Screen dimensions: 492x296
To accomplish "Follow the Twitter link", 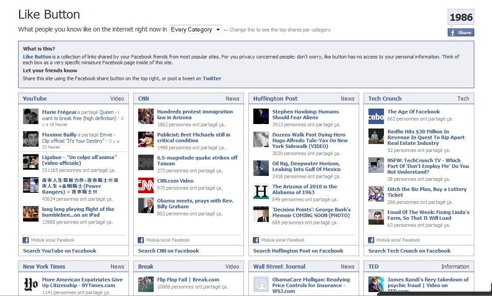I will pyautogui.click(x=212, y=78).
